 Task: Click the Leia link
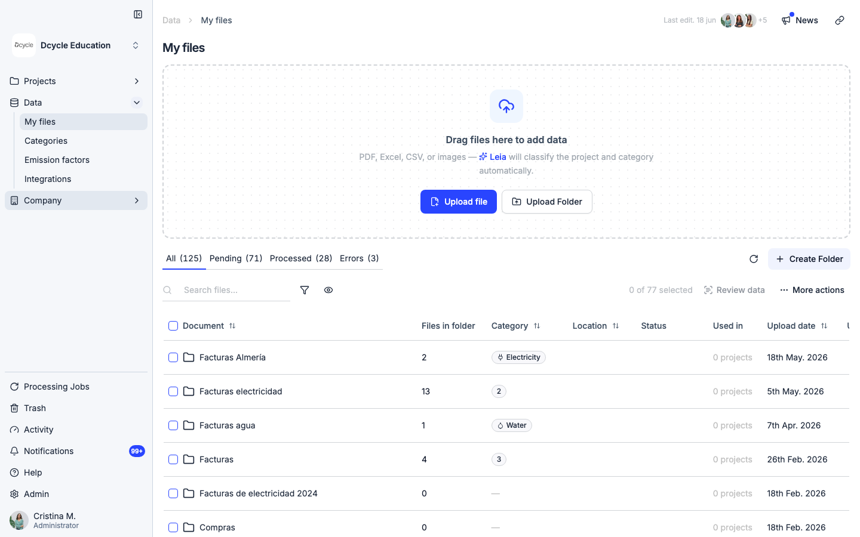[x=493, y=157]
